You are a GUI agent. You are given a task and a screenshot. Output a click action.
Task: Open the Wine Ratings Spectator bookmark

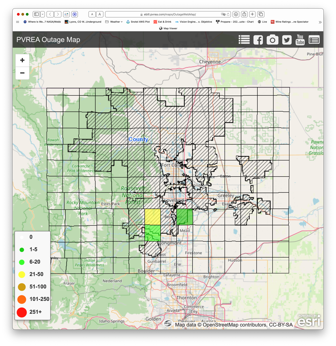coord(290,22)
